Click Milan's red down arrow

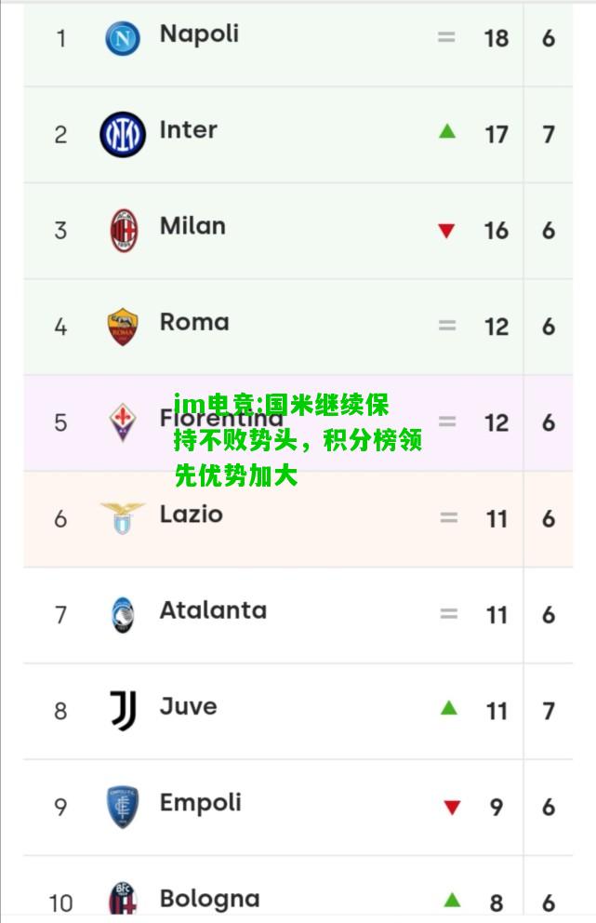tap(446, 231)
